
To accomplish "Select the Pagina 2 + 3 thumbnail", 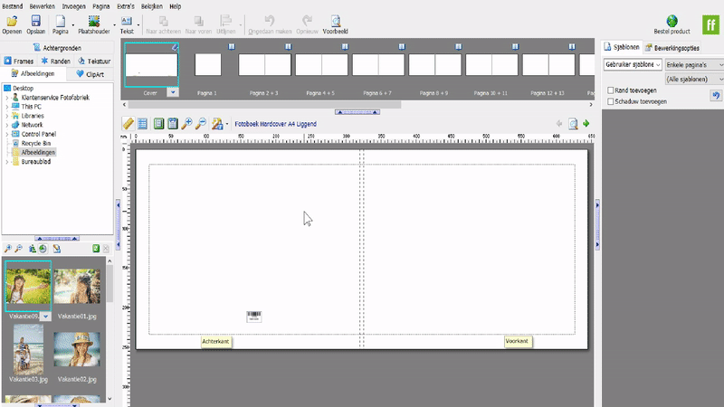I will (264, 64).
